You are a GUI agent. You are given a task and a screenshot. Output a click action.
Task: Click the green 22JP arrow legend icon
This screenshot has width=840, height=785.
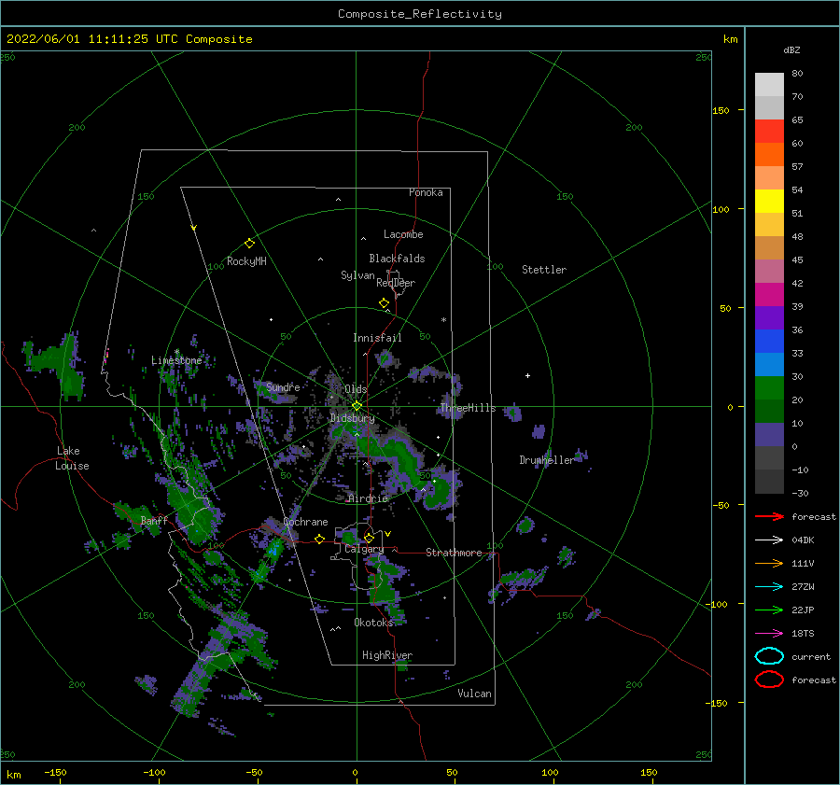[x=769, y=610]
